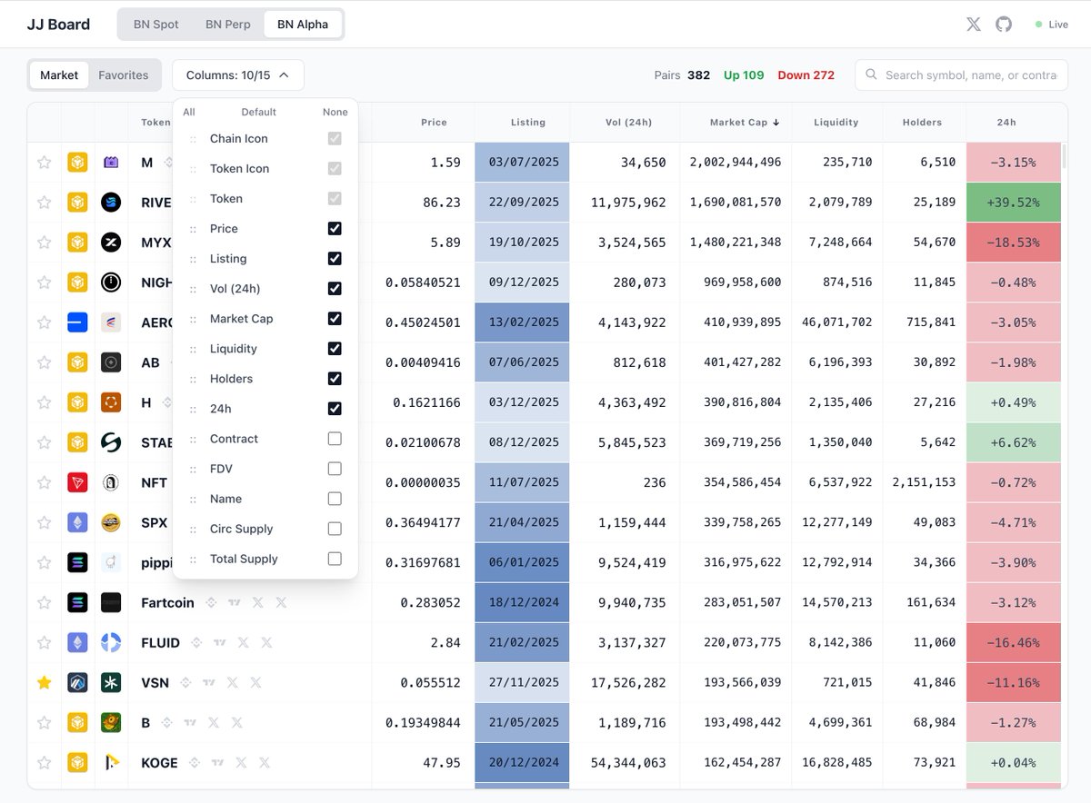Viewport: 1091px width, 803px height.
Task: Click the Tron chain icon in NFT row
Action: [77, 482]
